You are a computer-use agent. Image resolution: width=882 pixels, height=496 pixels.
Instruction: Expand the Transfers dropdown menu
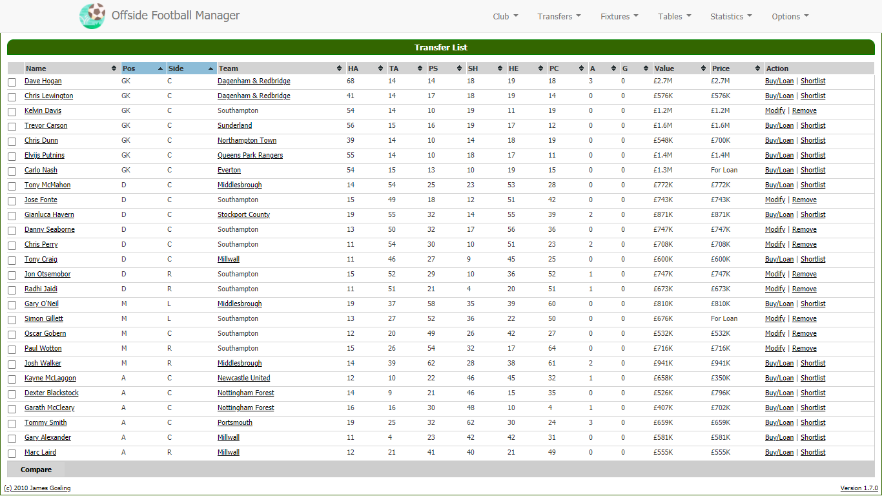pyautogui.click(x=559, y=17)
